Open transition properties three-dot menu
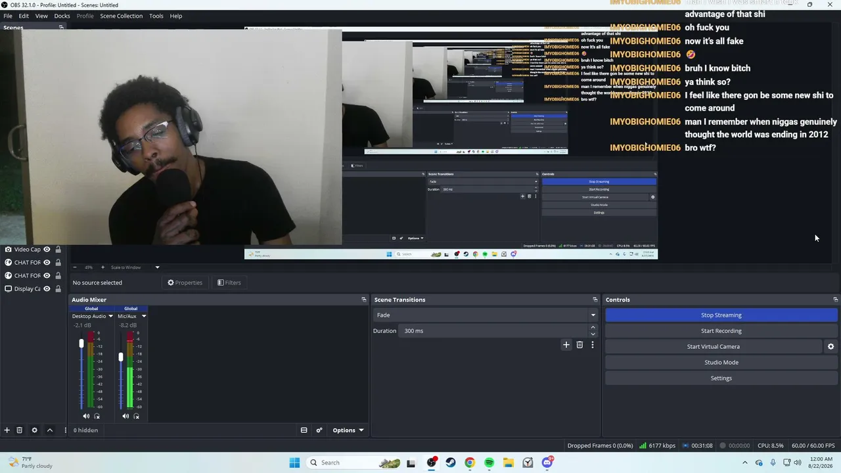841x473 pixels. point(592,345)
